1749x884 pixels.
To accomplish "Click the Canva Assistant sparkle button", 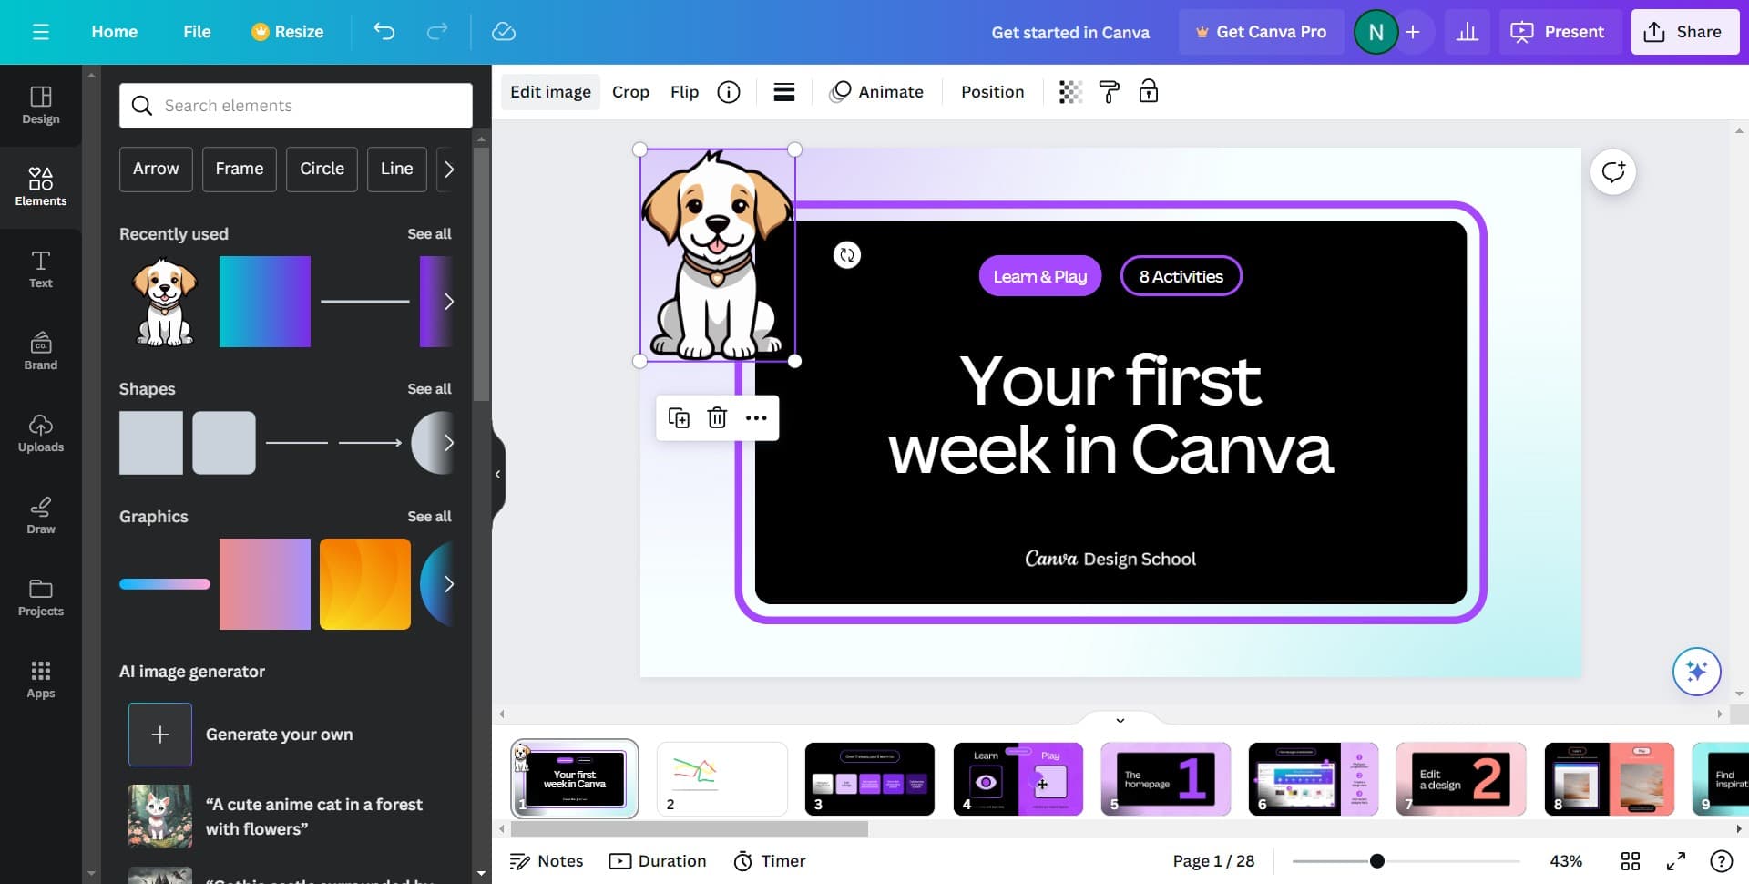I will click(1695, 672).
